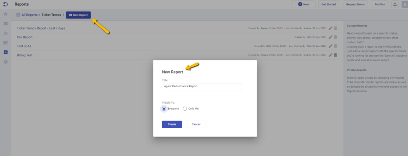Open the Csk Report
Screen dimensions: 408x156
[25, 37]
